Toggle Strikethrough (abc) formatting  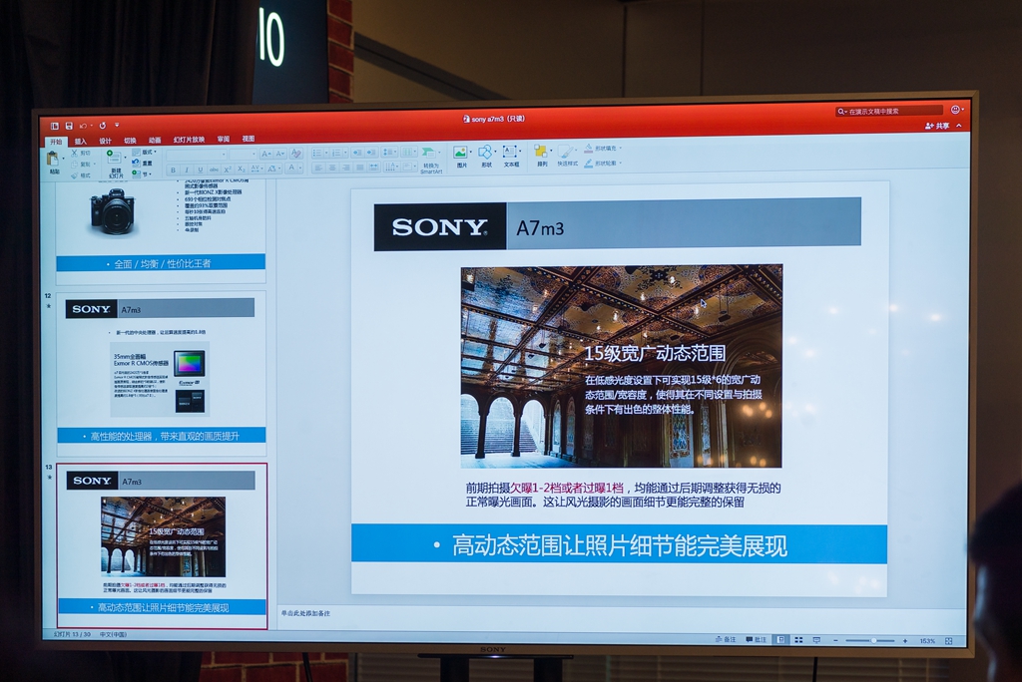pos(214,170)
